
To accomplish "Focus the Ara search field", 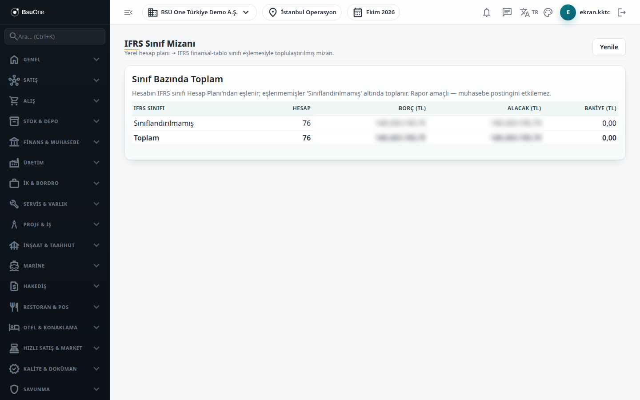I will pyautogui.click(x=55, y=36).
